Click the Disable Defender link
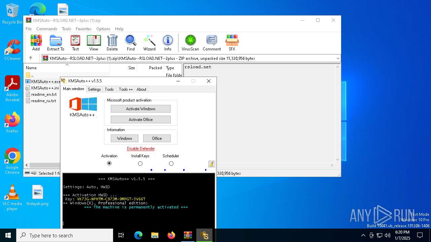This screenshot has width=431, height=242. [141, 149]
